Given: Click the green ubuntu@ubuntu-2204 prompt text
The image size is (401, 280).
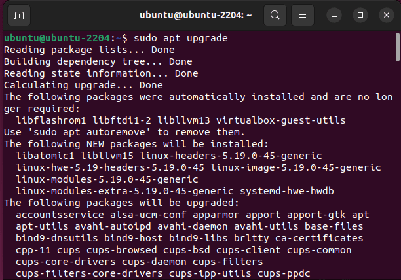Looking at the screenshot, I should coord(57,39).
